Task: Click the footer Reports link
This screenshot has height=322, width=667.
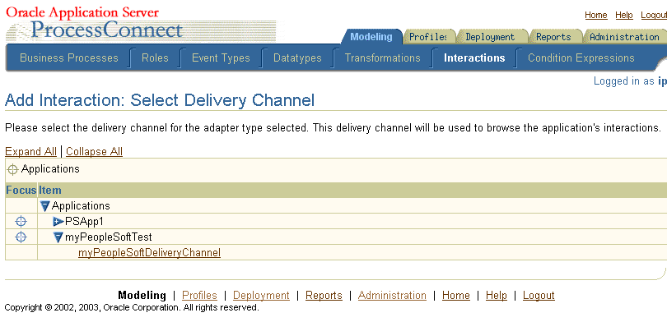Action: (x=324, y=295)
